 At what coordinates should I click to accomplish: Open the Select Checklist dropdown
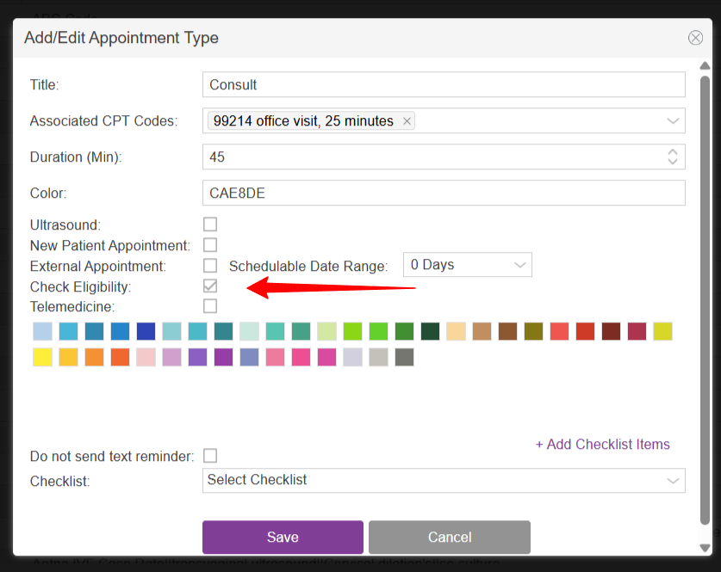(x=444, y=480)
